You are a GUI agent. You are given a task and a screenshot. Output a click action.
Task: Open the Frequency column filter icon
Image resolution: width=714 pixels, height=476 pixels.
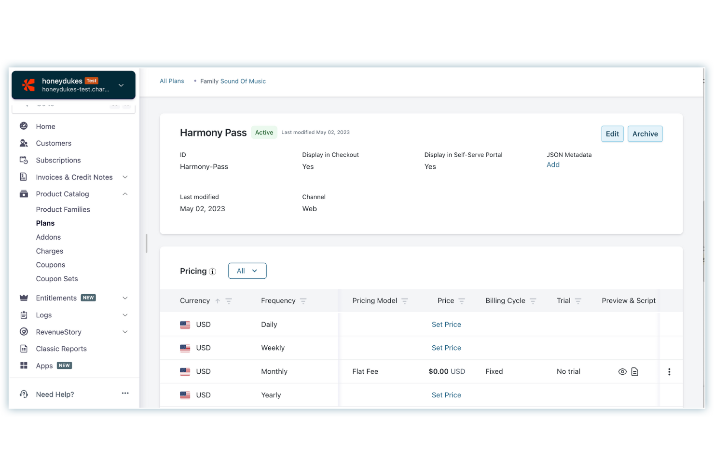[x=303, y=301]
